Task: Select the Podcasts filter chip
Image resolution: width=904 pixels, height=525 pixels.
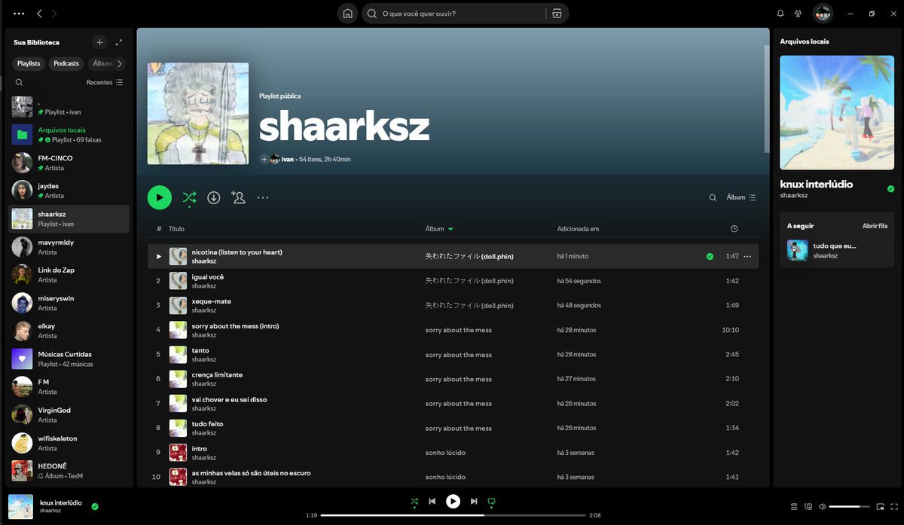Action: [x=66, y=63]
